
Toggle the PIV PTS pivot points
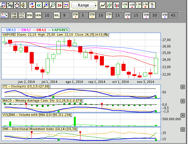[22, 15]
